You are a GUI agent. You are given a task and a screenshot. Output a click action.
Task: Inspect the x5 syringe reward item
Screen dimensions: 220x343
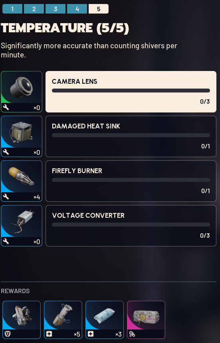(x=63, y=319)
